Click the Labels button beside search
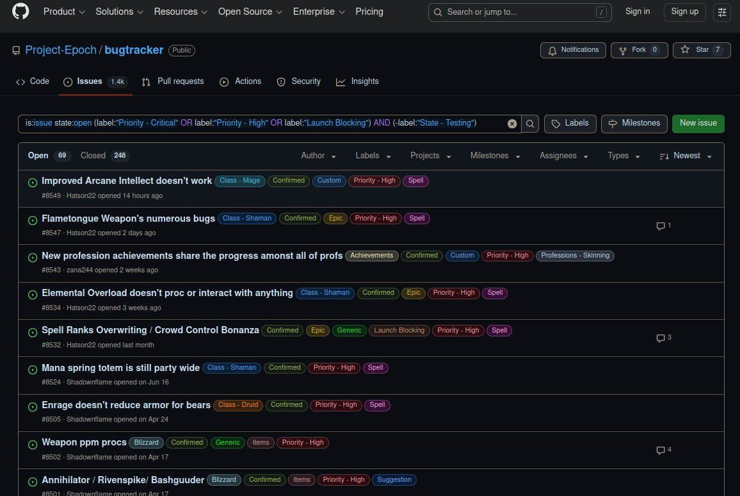Image resolution: width=740 pixels, height=496 pixels. point(570,124)
